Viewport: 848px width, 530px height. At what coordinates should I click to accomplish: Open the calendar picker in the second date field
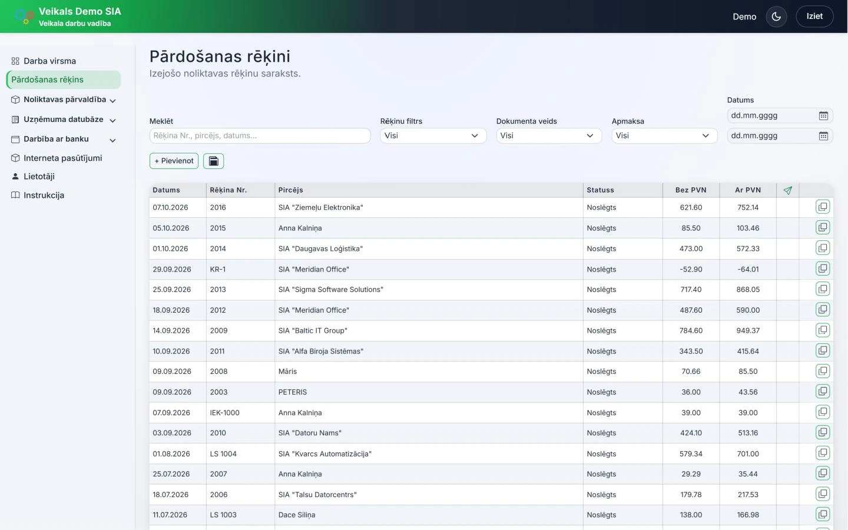pos(823,136)
